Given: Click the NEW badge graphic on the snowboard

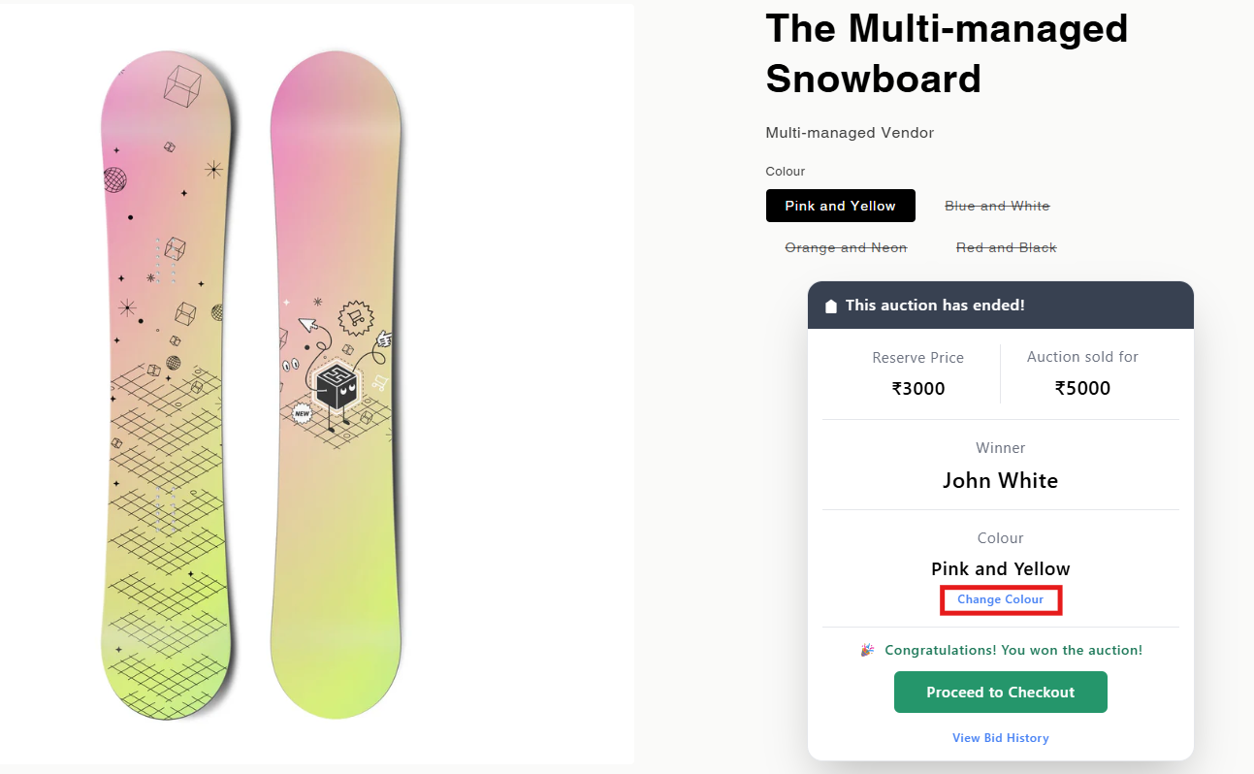Looking at the screenshot, I should click(x=302, y=412).
